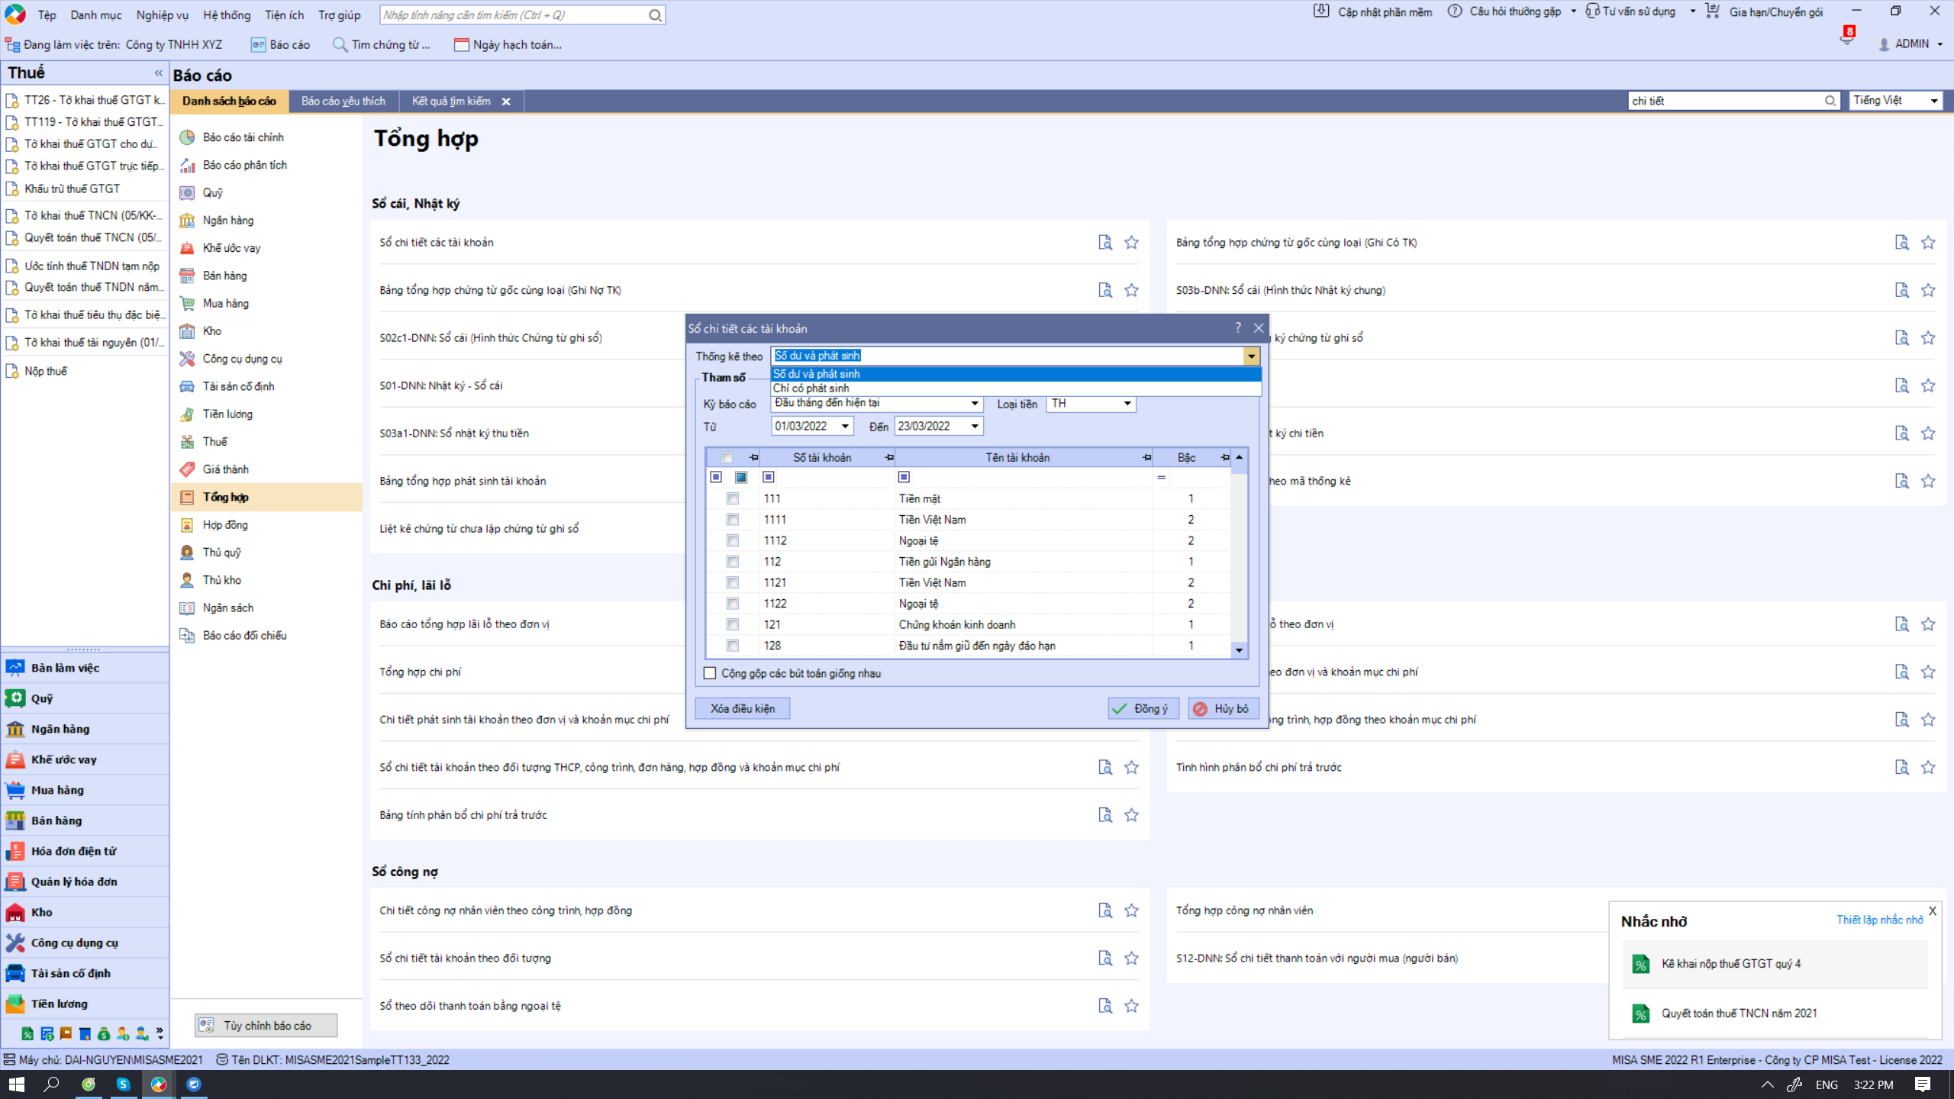
Task: Open Skype from the taskbar
Action: 123,1084
